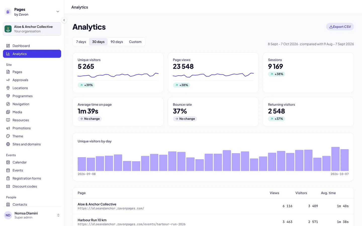Click the Bounce rate No change badge
Viewport: 362px width, 226px height.
pos(185,119)
